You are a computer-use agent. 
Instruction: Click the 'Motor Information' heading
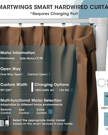click(18, 53)
